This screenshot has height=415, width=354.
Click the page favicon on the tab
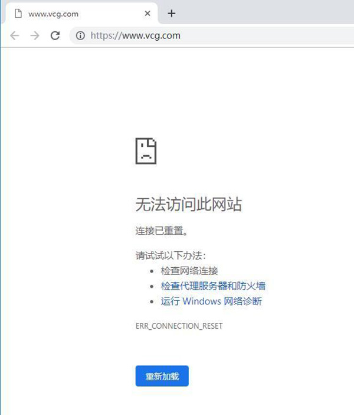[18, 13]
